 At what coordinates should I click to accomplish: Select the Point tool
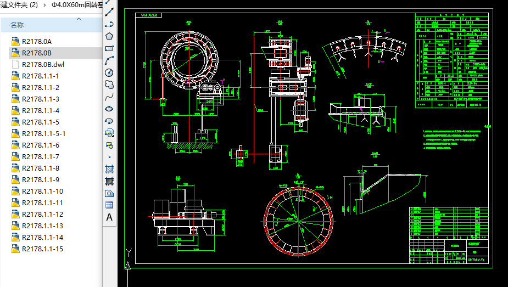click(109, 157)
